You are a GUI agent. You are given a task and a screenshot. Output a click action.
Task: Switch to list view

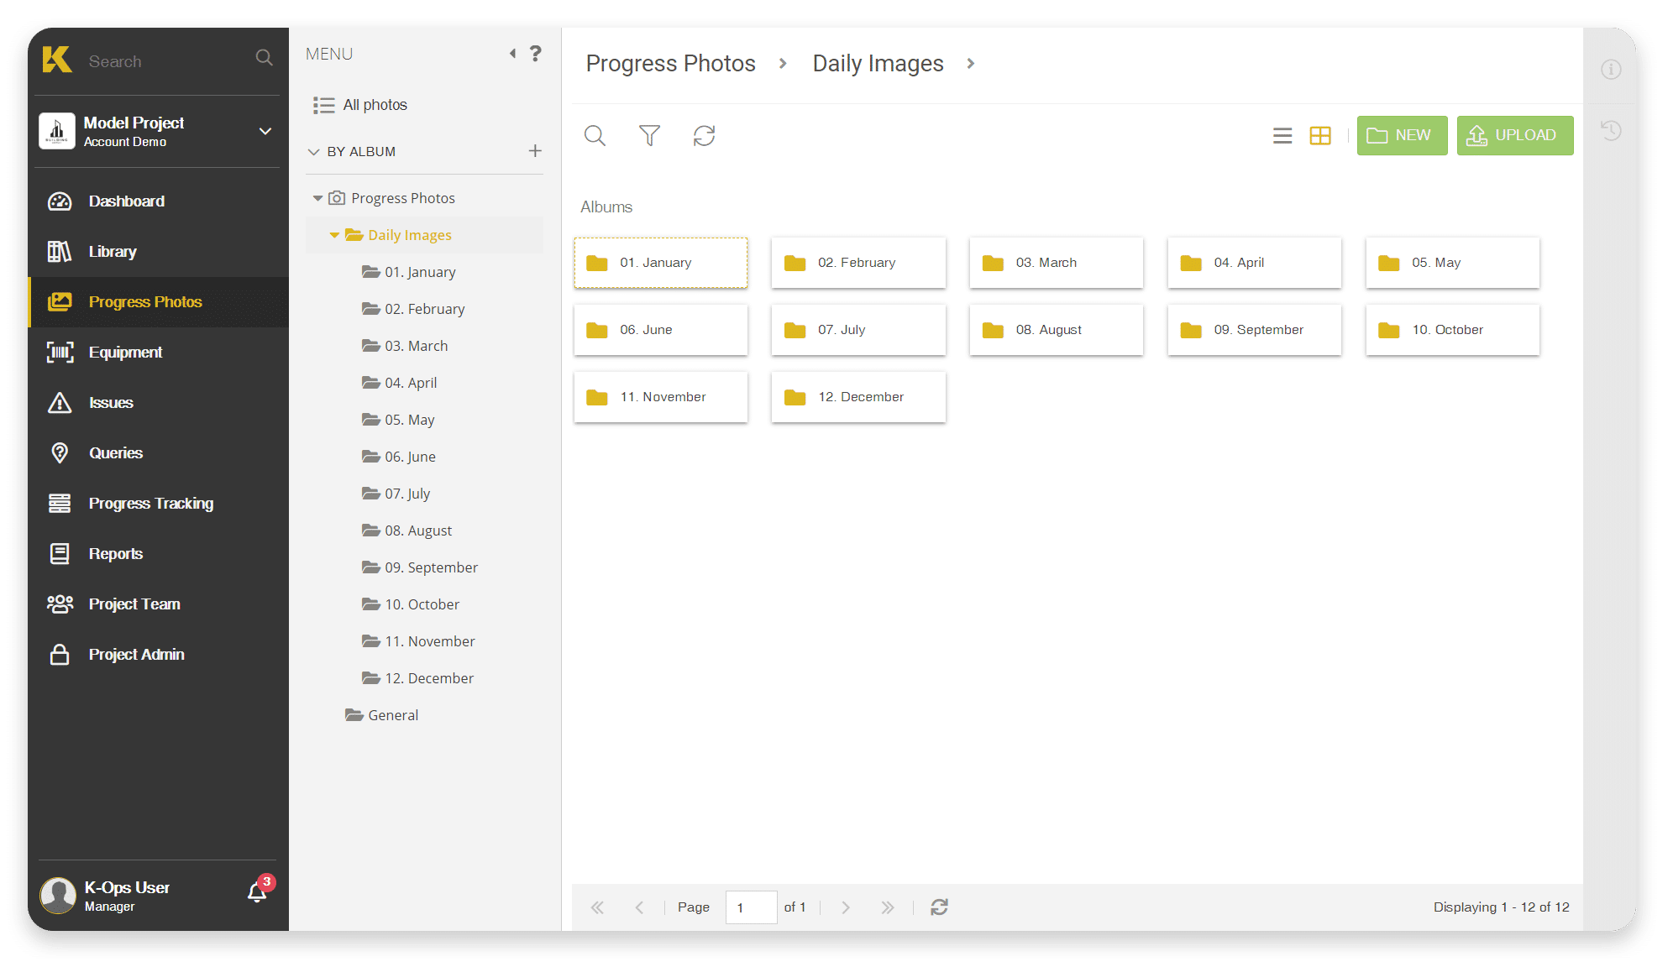point(1282,136)
